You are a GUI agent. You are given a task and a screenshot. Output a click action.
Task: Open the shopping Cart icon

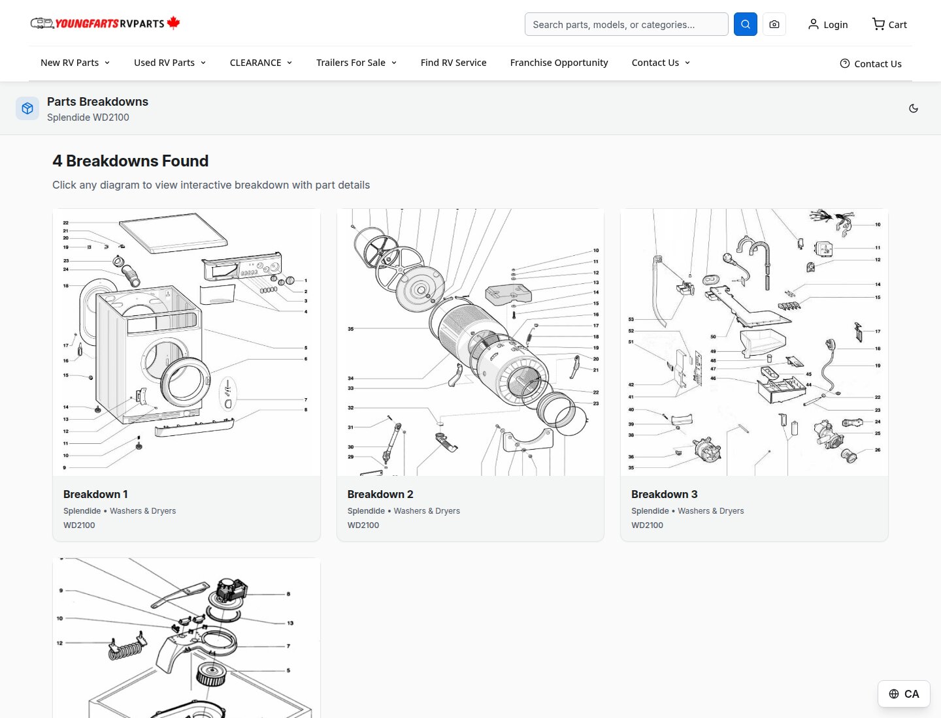click(878, 24)
